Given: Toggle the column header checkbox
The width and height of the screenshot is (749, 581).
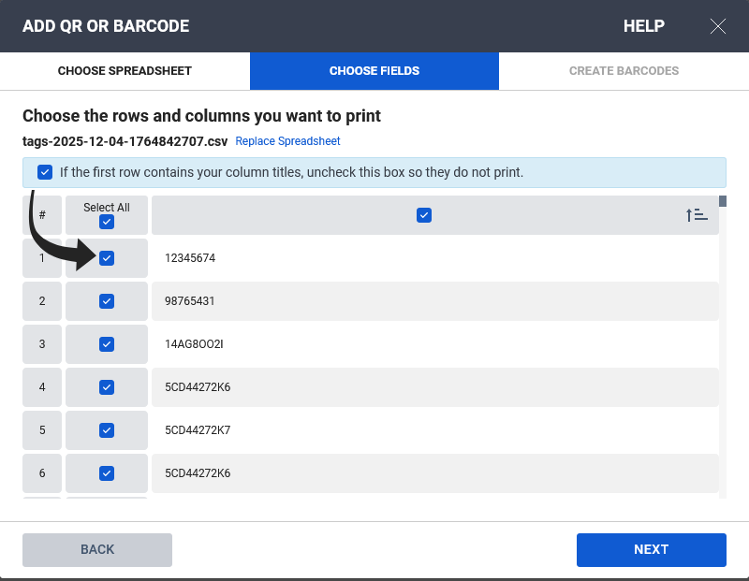Looking at the screenshot, I should (x=424, y=215).
